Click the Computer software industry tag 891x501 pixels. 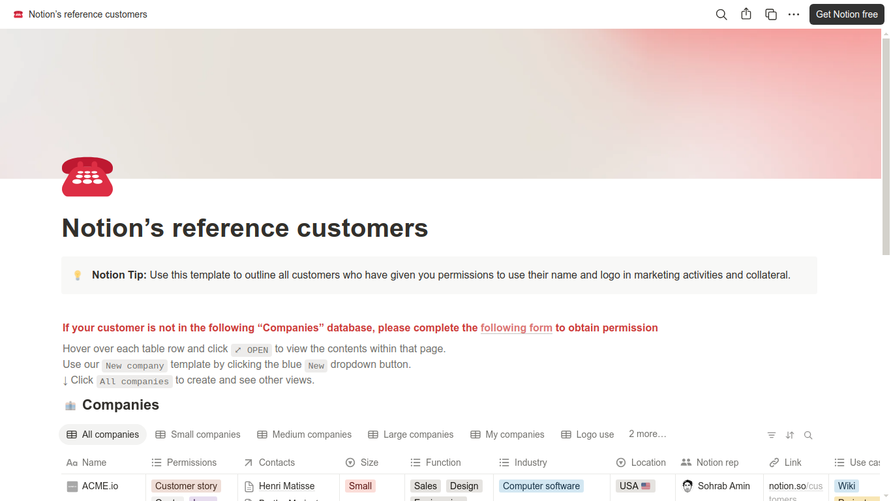pyautogui.click(x=541, y=486)
